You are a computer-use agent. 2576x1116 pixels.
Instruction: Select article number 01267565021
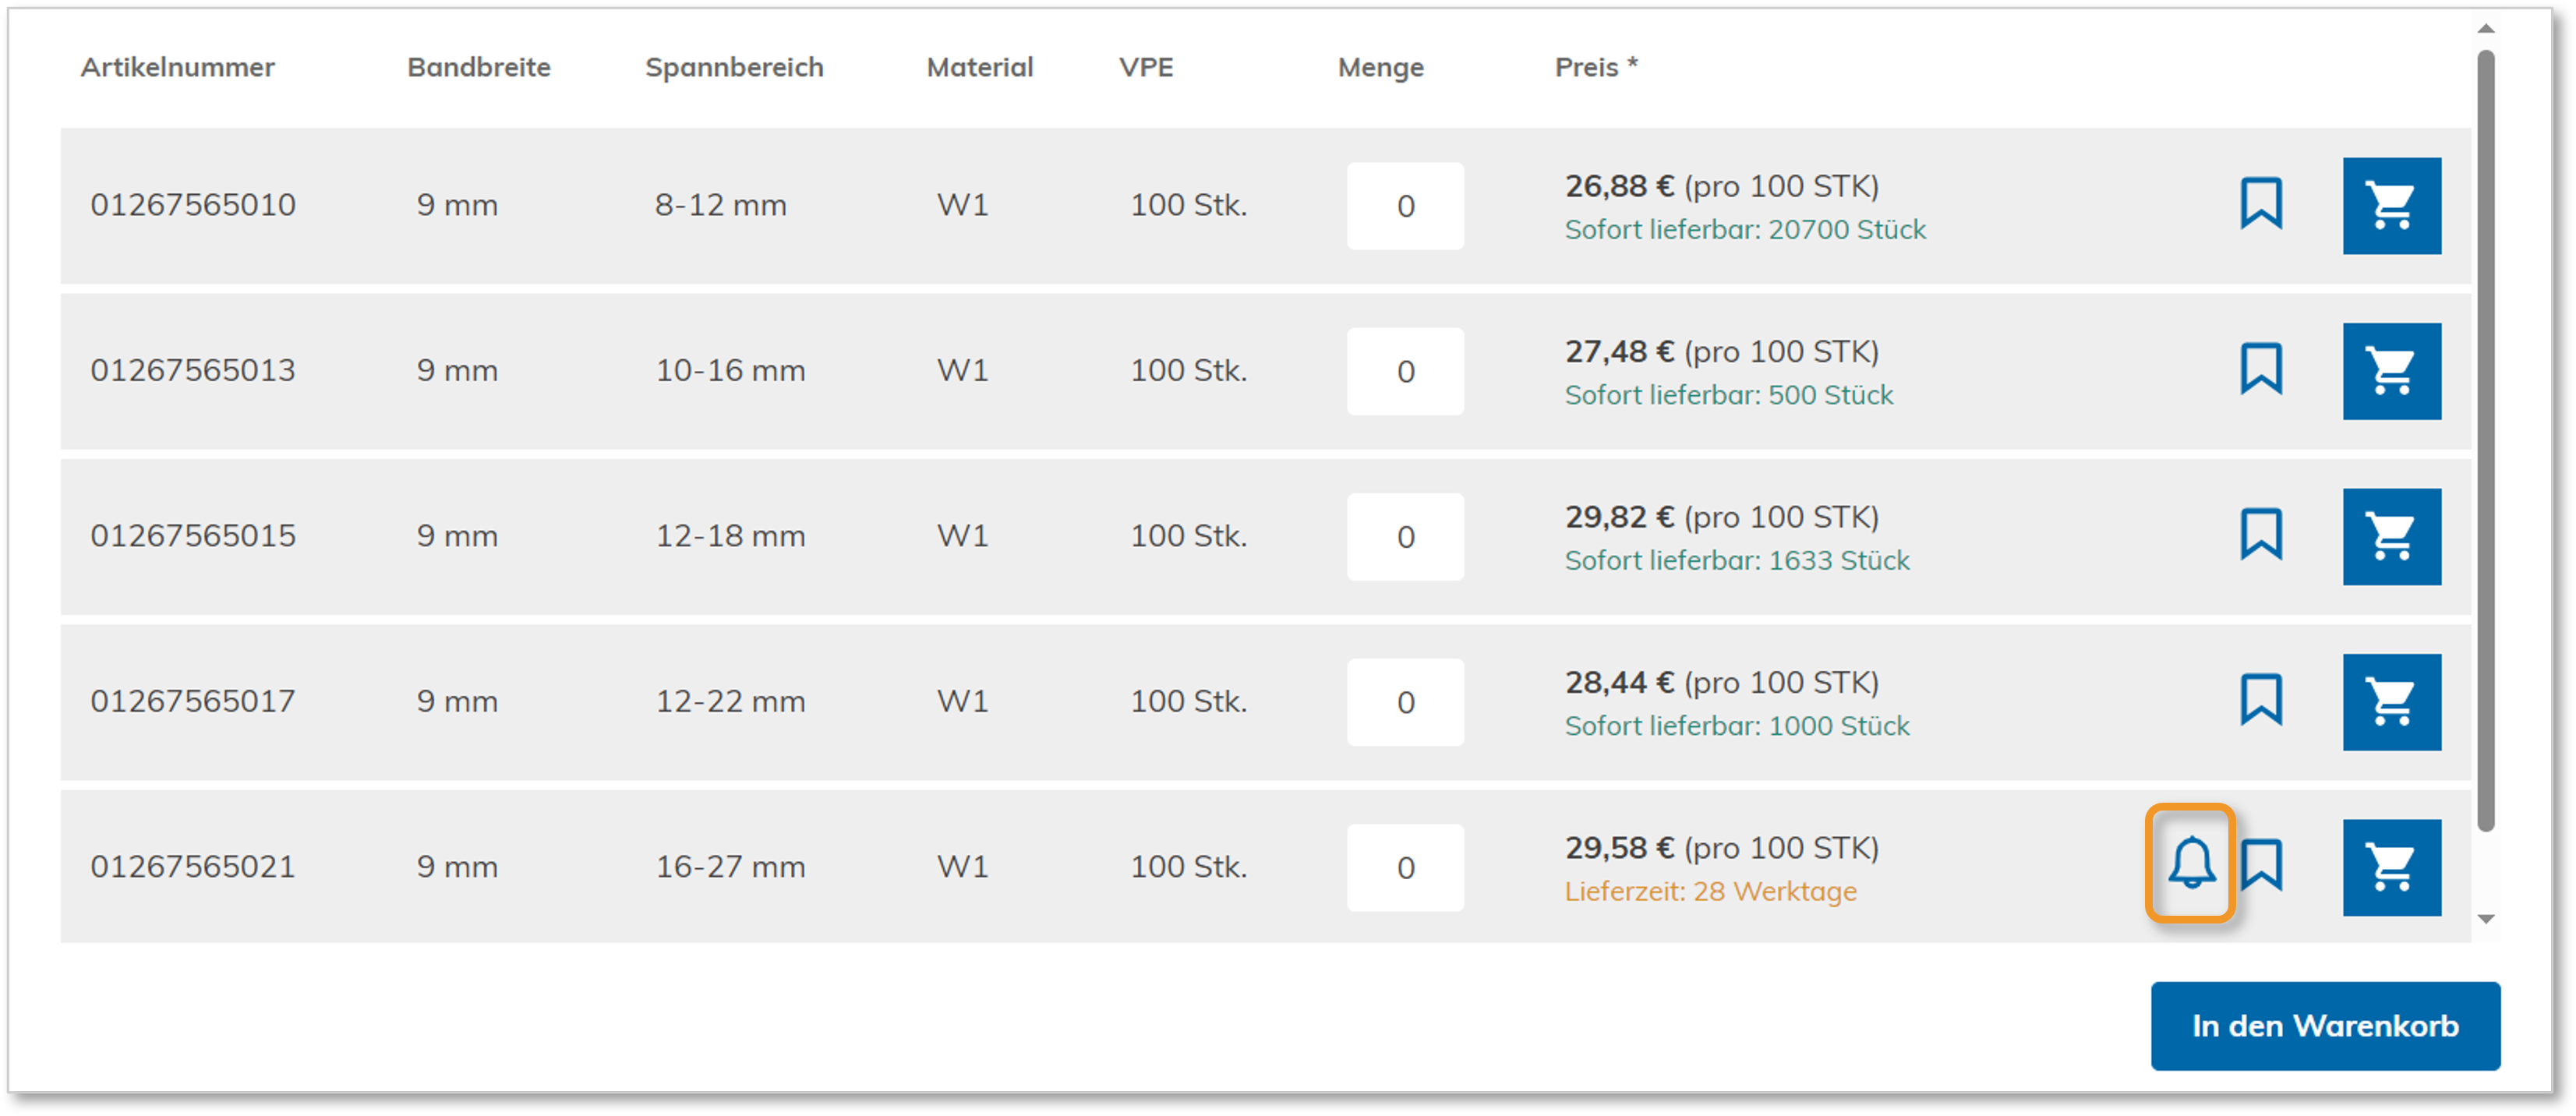[x=193, y=867]
